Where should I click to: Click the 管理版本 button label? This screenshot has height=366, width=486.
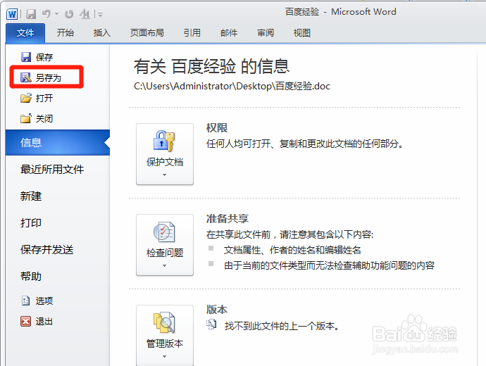(165, 343)
